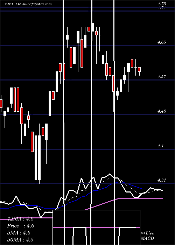
Task: Click the 'AMEX IAF MunafaSutra.com' chart title
Action: [27, 4]
